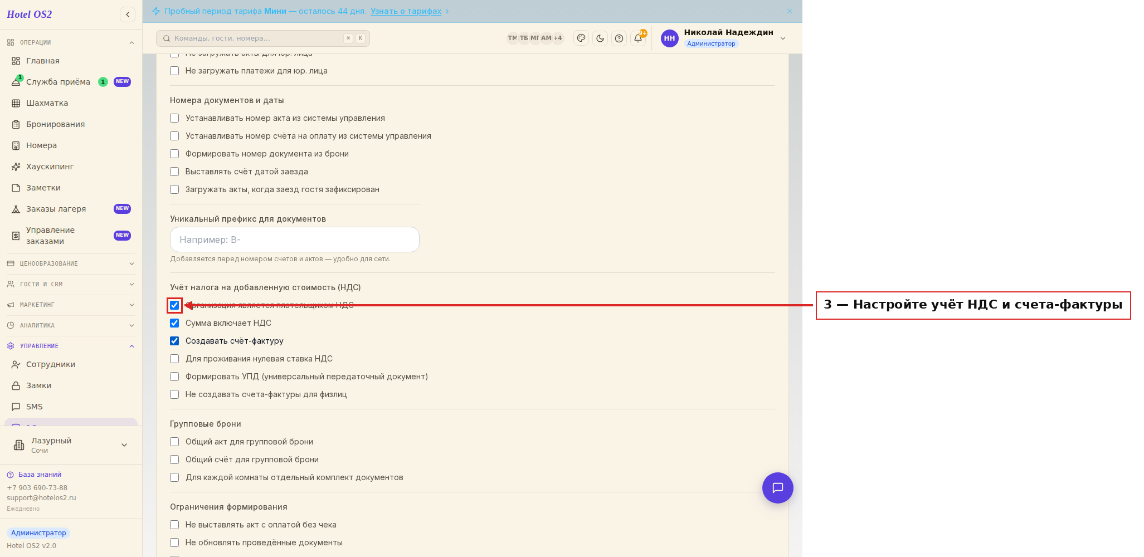Image resolution: width=1144 pixels, height=557 pixels.
Task: Toggle dark mode moon icon
Action: click(600, 38)
